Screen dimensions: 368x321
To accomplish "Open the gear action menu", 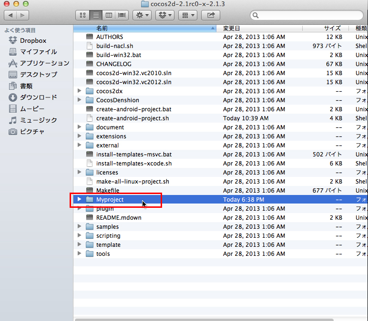I will (142, 15).
